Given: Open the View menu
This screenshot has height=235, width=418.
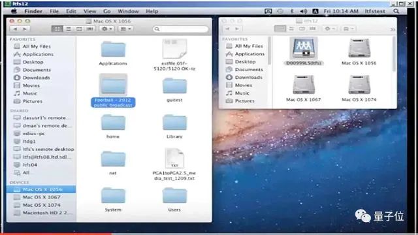Looking at the screenshot, I should coord(89,11).
